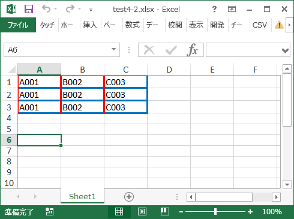The width and height of the screenshot is (294, 219).
Task: Expand the Name Box dropdown arrow
Action: 113,49
